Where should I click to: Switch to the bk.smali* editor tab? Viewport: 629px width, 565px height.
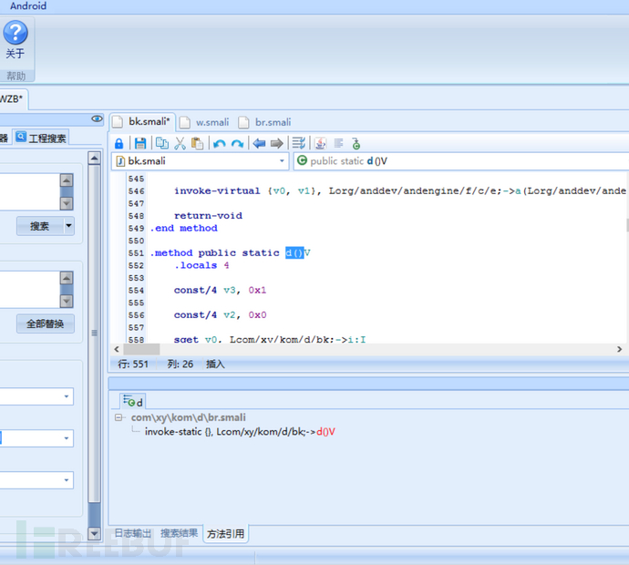click(142, 121)
